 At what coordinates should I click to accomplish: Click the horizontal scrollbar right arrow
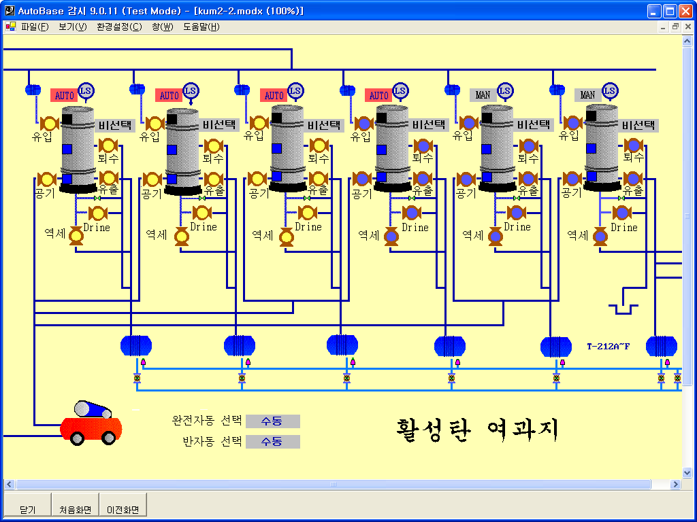(x=676, y=485)
